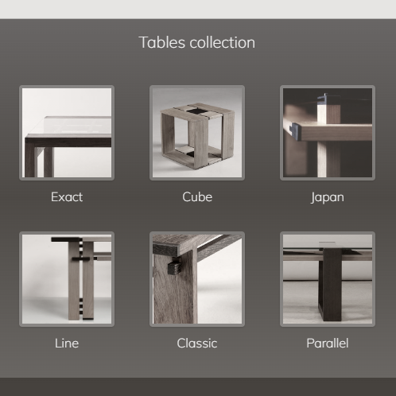Screen dimensions: 396x396
Task: Click the Line label link
Action: 67,344
